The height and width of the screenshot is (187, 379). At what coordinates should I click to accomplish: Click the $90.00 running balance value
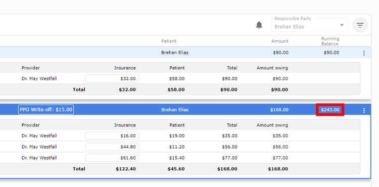tap(331, 53)
